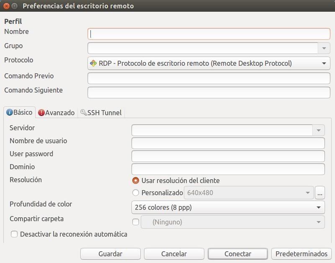The width and height of the screenshot is (335, 263).
Task: Click the Guardar button
Action: pyautogui.click(x=111, y=254)
